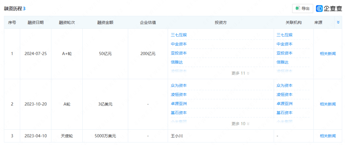Click the 导出 export button
The height and width of the screenshot is (145, 345).
(303, 9)
